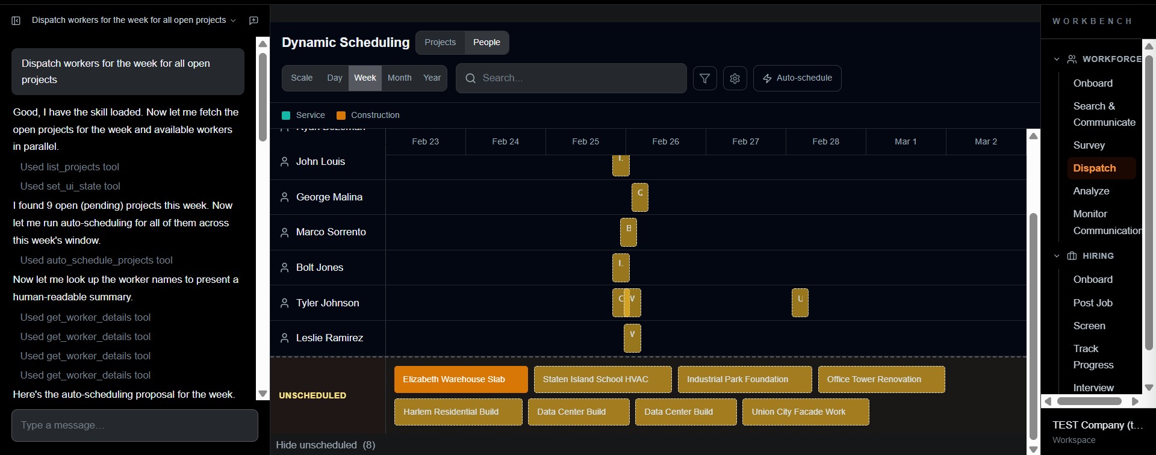
Task: Open the TEST Company workspace switcher
Action: pyautogui.click(x=1098, y=432)
